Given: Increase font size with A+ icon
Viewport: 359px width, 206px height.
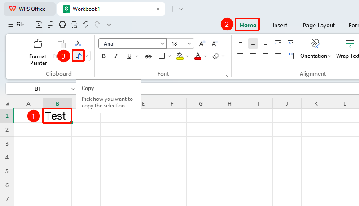Looking at the screenshot, I should pos(202,43).
